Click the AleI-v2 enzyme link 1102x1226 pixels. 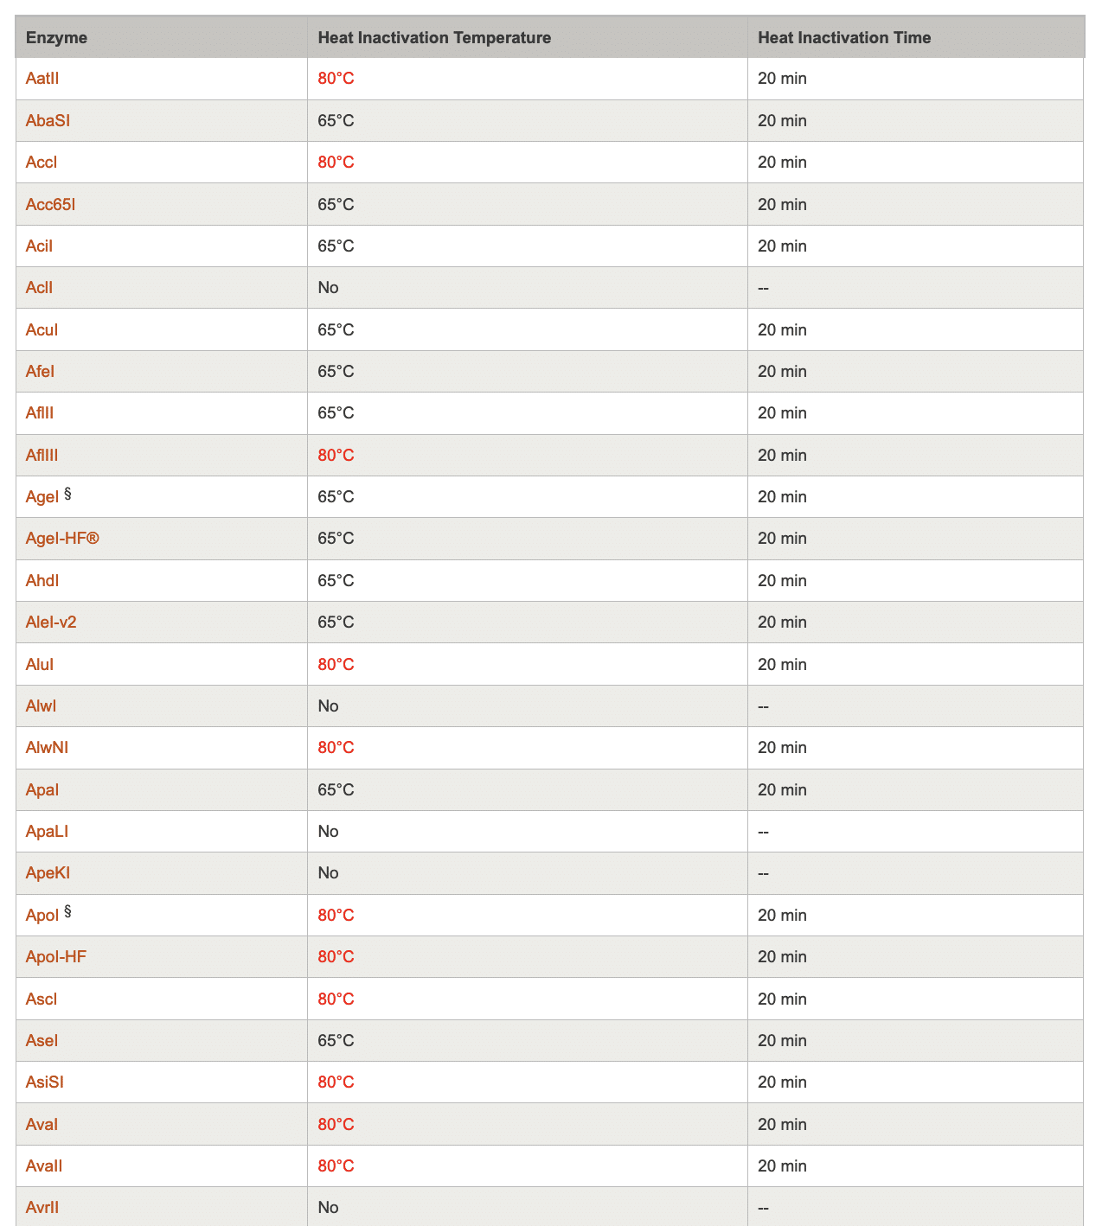tap(51, 623)
